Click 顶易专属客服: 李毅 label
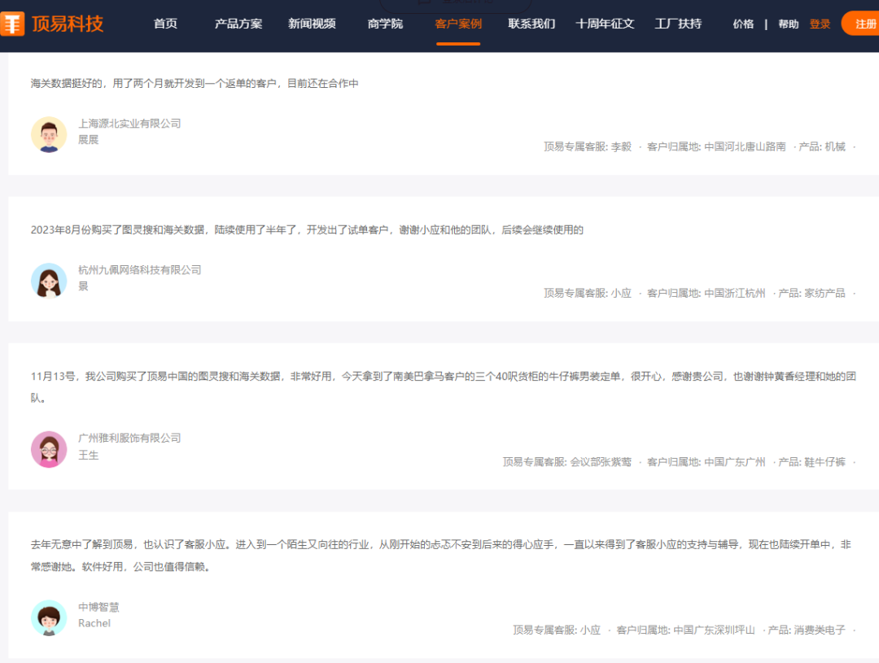Screen dimensions: 879x663 point(588,146)
